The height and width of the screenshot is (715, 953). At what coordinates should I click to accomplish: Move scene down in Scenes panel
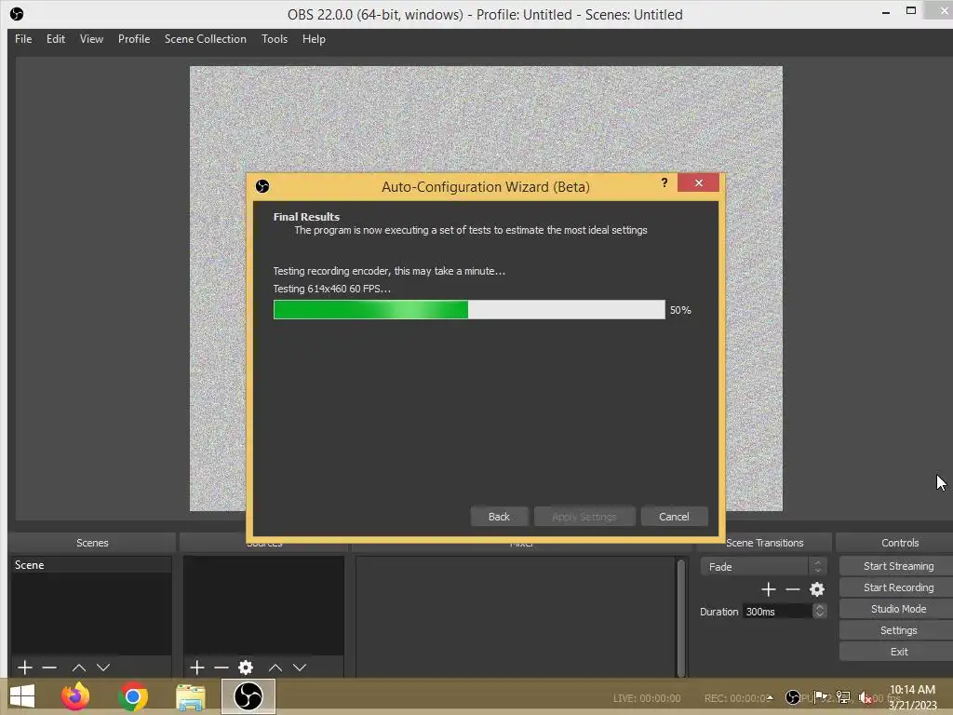click(103, 668)
